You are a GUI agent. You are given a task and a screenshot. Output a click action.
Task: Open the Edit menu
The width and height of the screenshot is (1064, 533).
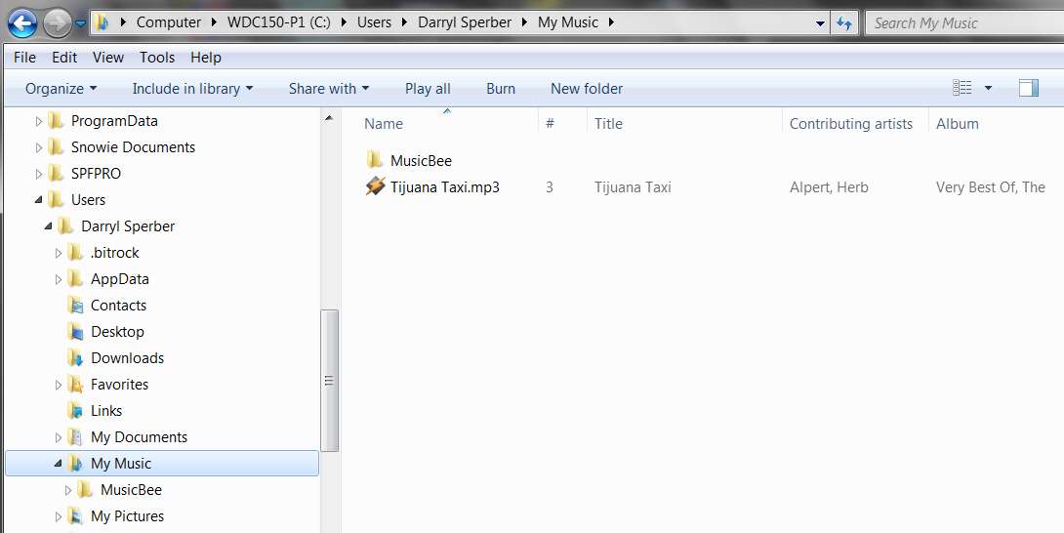click(64, 58)
